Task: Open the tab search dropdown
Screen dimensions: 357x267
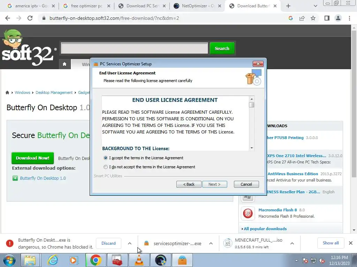Action: tap(315, 6)
